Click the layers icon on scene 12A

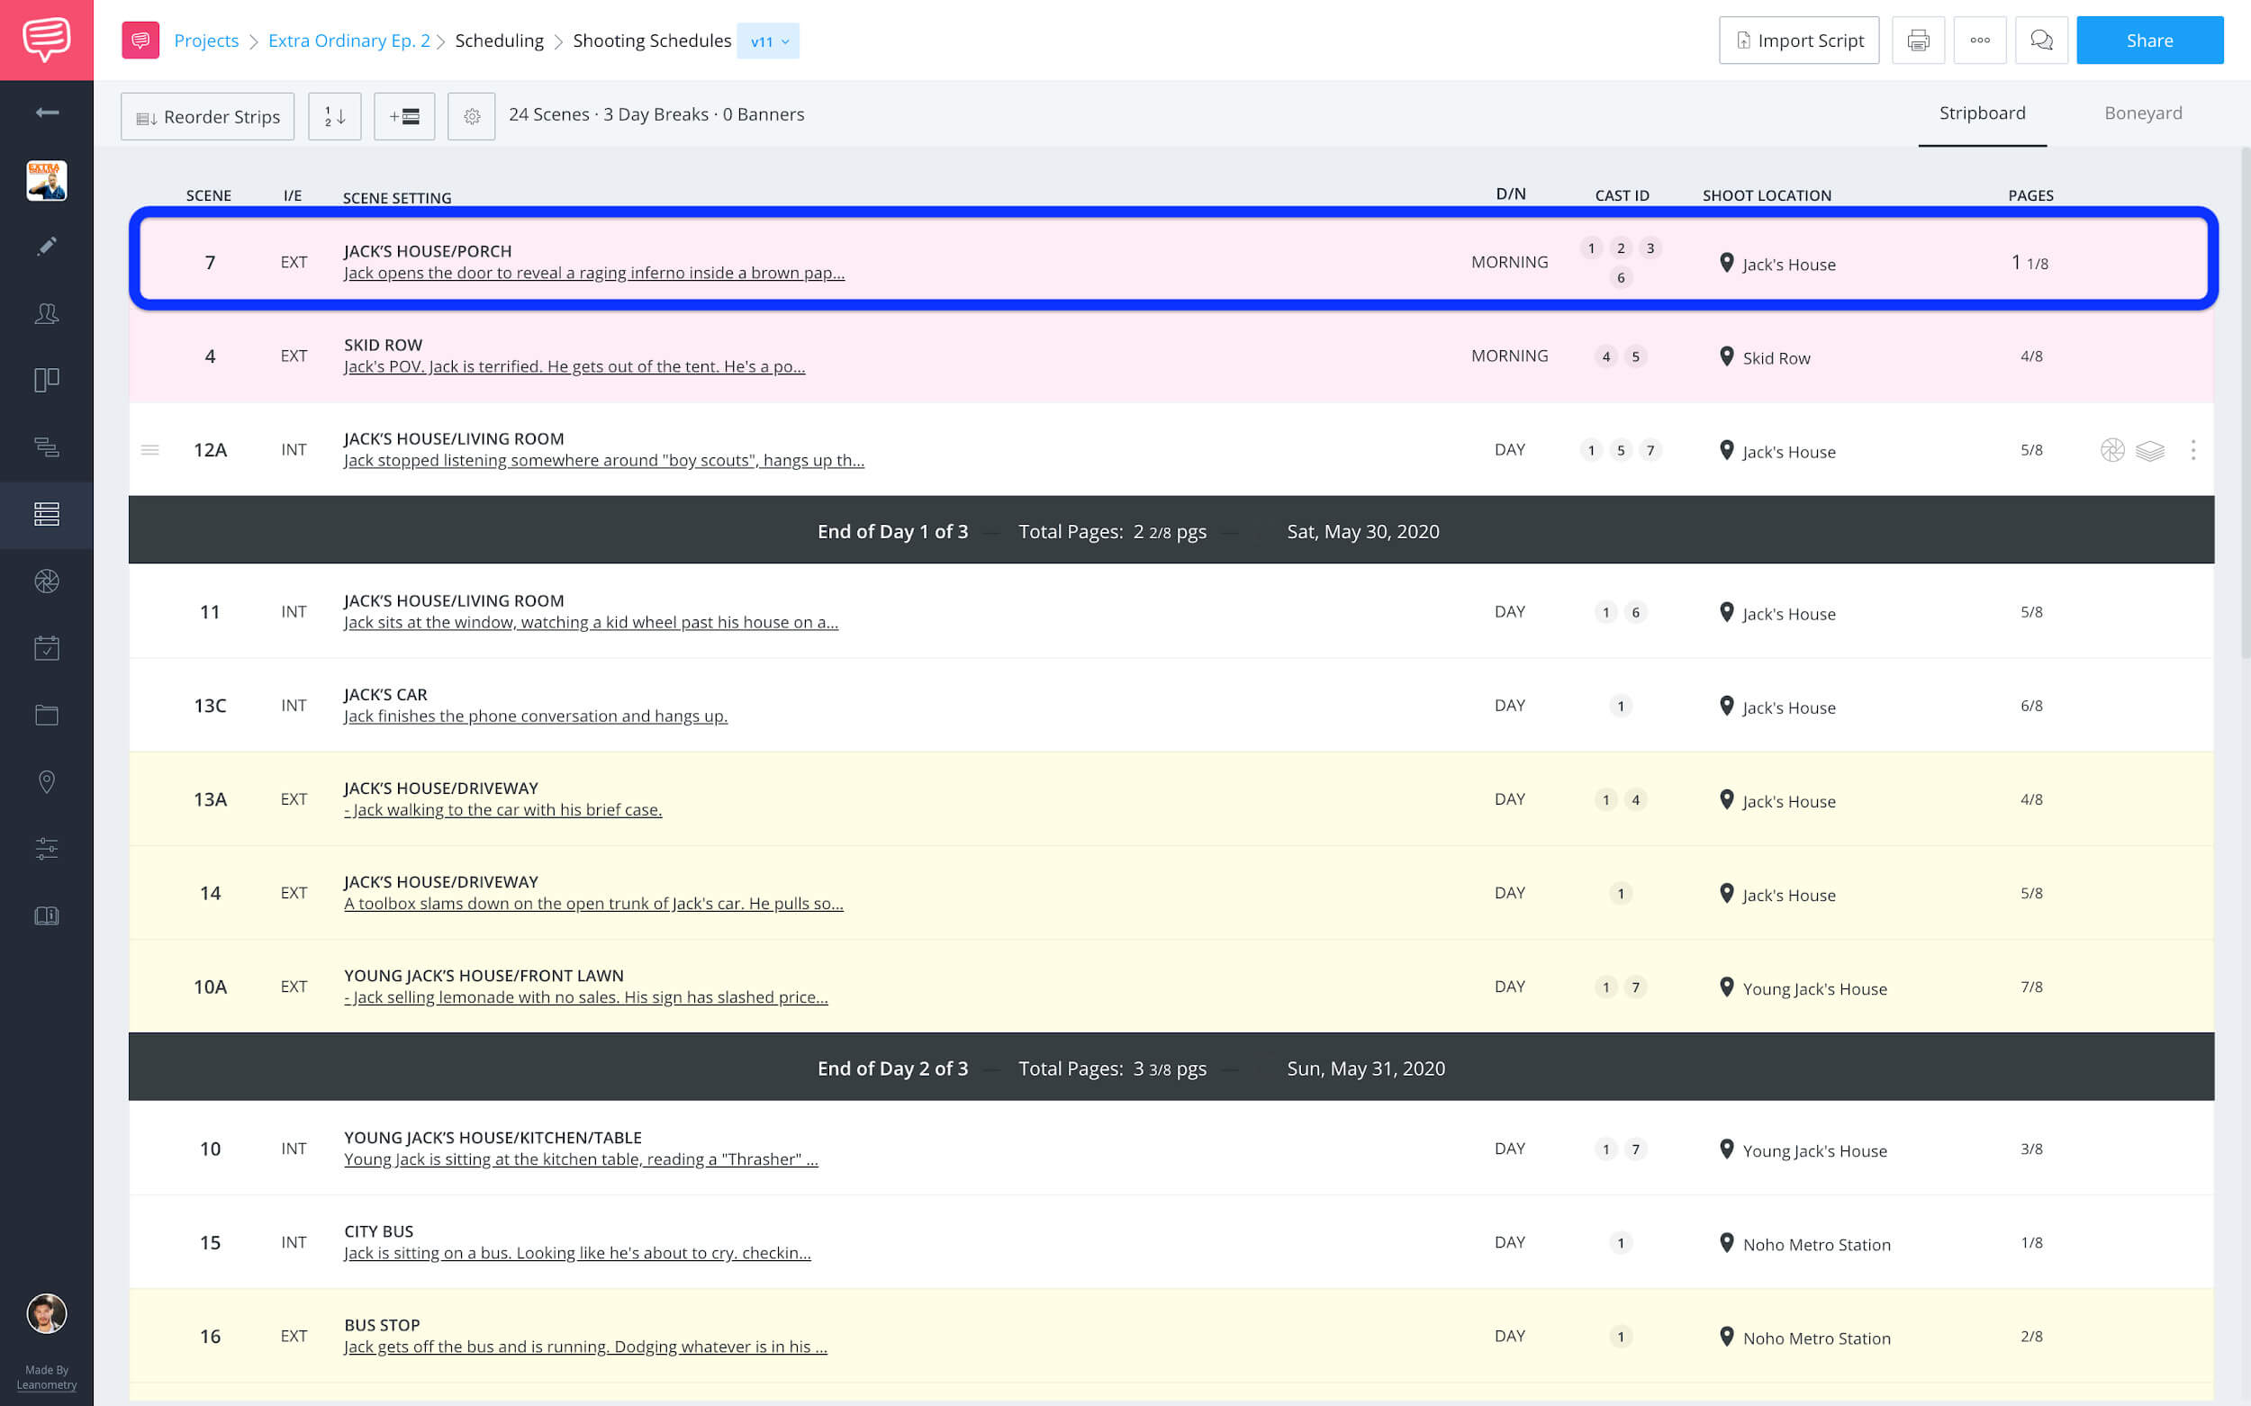(x=2150, y=451)
